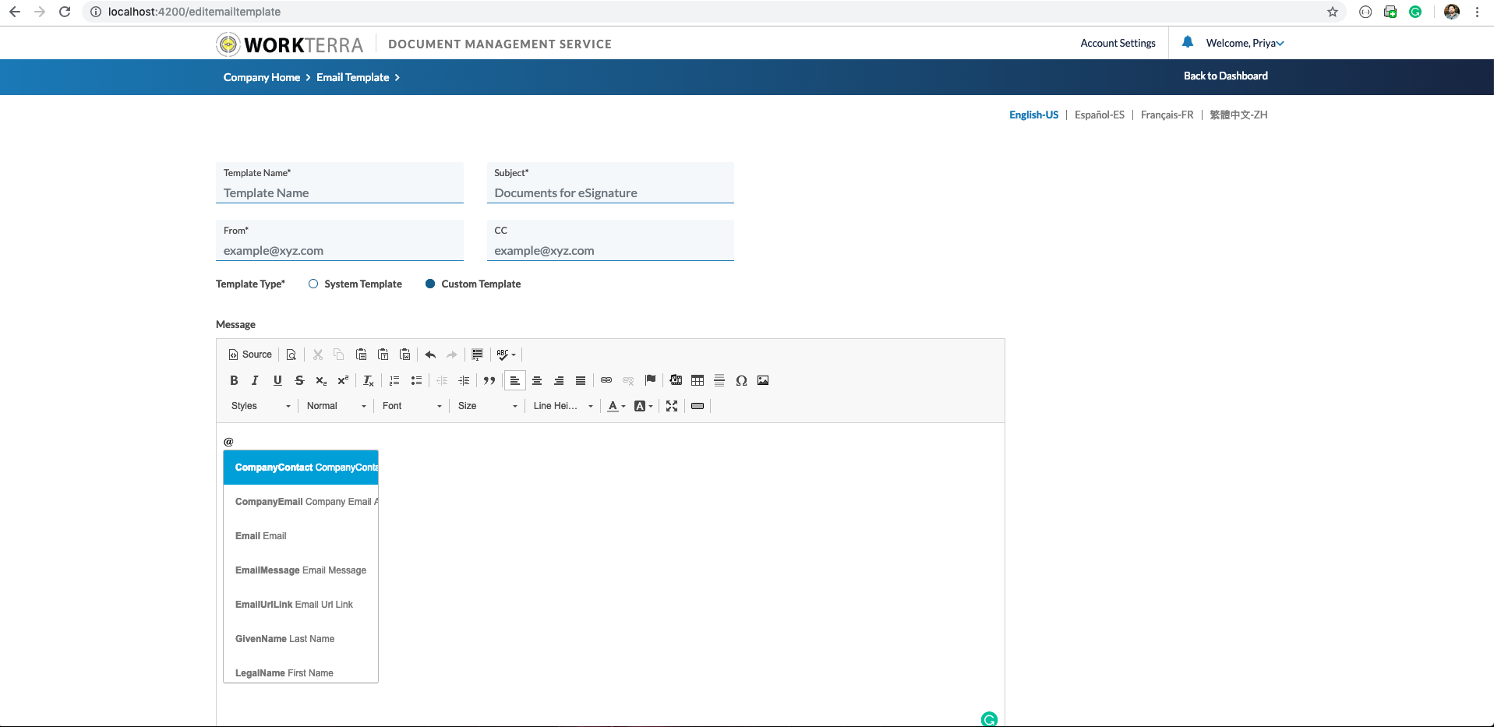Add a block quote
Screen dimensions: 1494x727
pyautogui.click(x=489, y=380)
